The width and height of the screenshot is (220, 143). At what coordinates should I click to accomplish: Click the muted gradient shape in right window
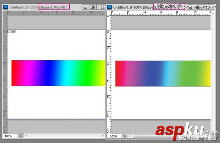[163, 74]
